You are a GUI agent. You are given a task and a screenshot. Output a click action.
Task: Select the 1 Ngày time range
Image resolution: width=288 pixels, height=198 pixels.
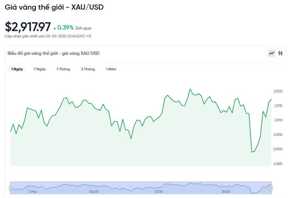point(17,69)
